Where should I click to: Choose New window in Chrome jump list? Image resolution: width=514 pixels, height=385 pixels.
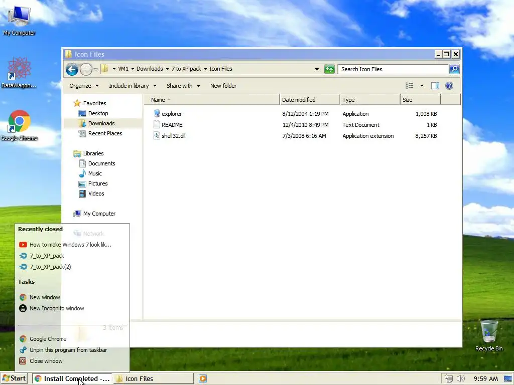pos(72,297)
